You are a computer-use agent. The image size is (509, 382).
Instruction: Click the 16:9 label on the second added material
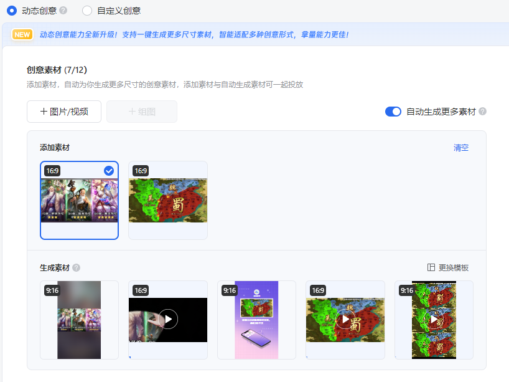tap(139, 170)
